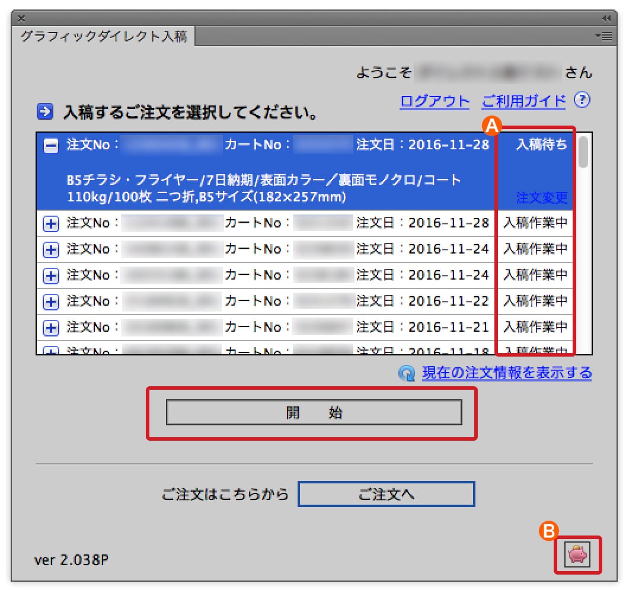Click the pink piggy bank icon

(x=577, y=554)
